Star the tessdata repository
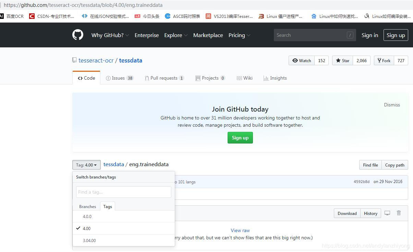 point(342,60)
